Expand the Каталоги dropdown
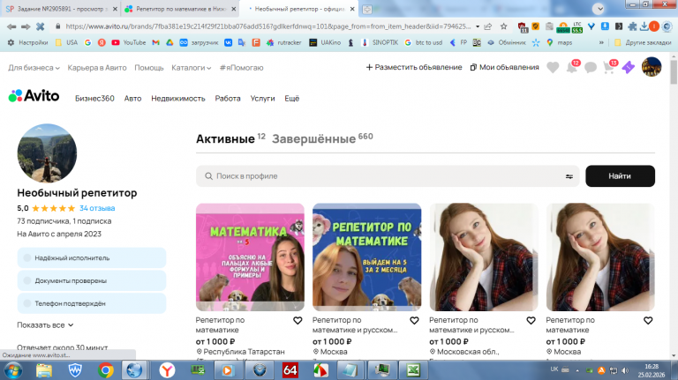678x380 pixels. 191,68
